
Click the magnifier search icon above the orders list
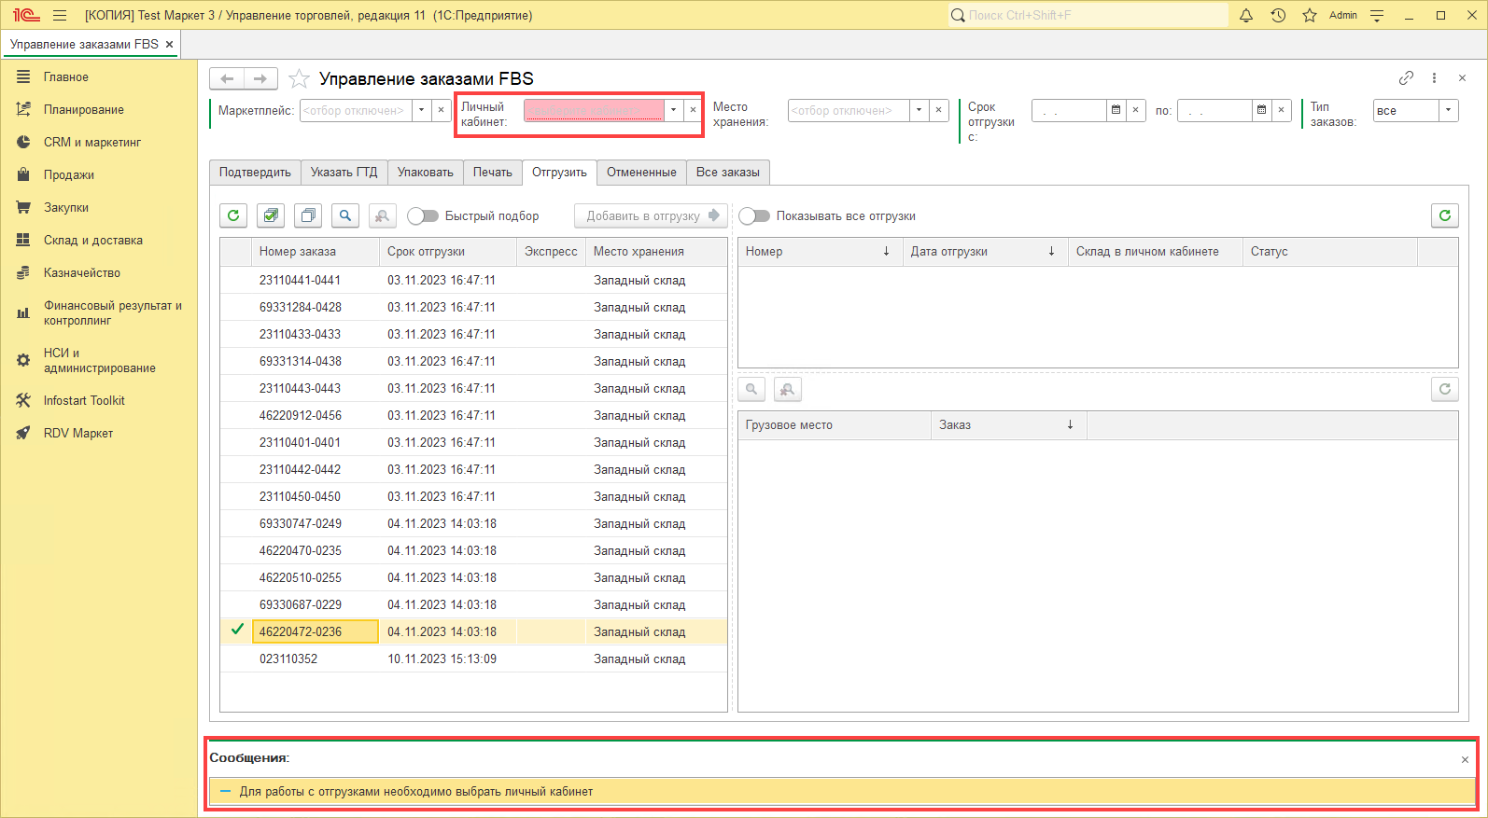(345, 215)
